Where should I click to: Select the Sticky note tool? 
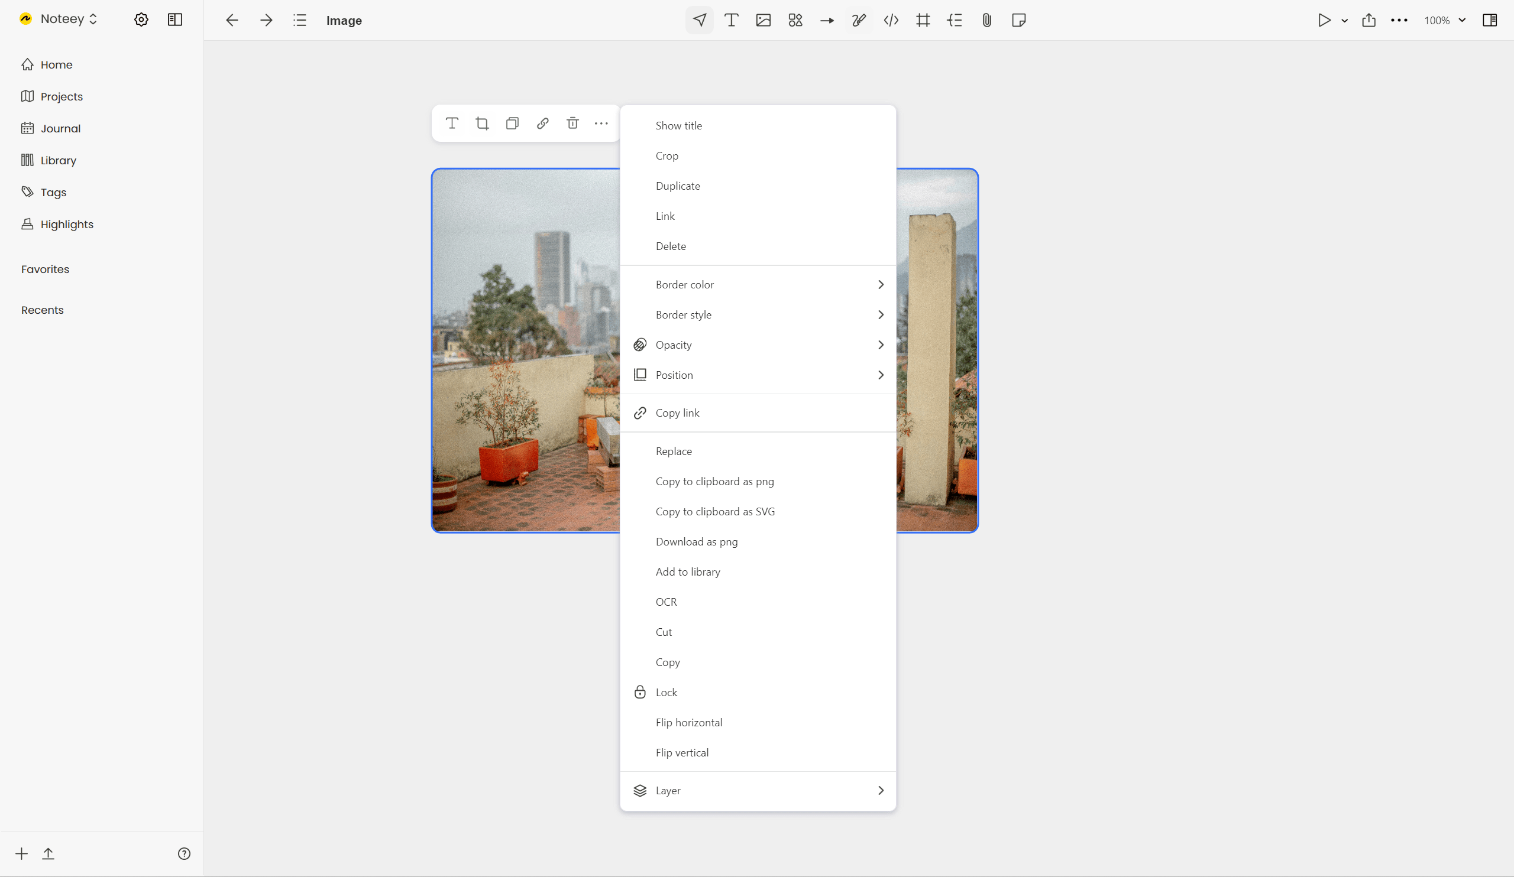click(x=1019, y=21)
